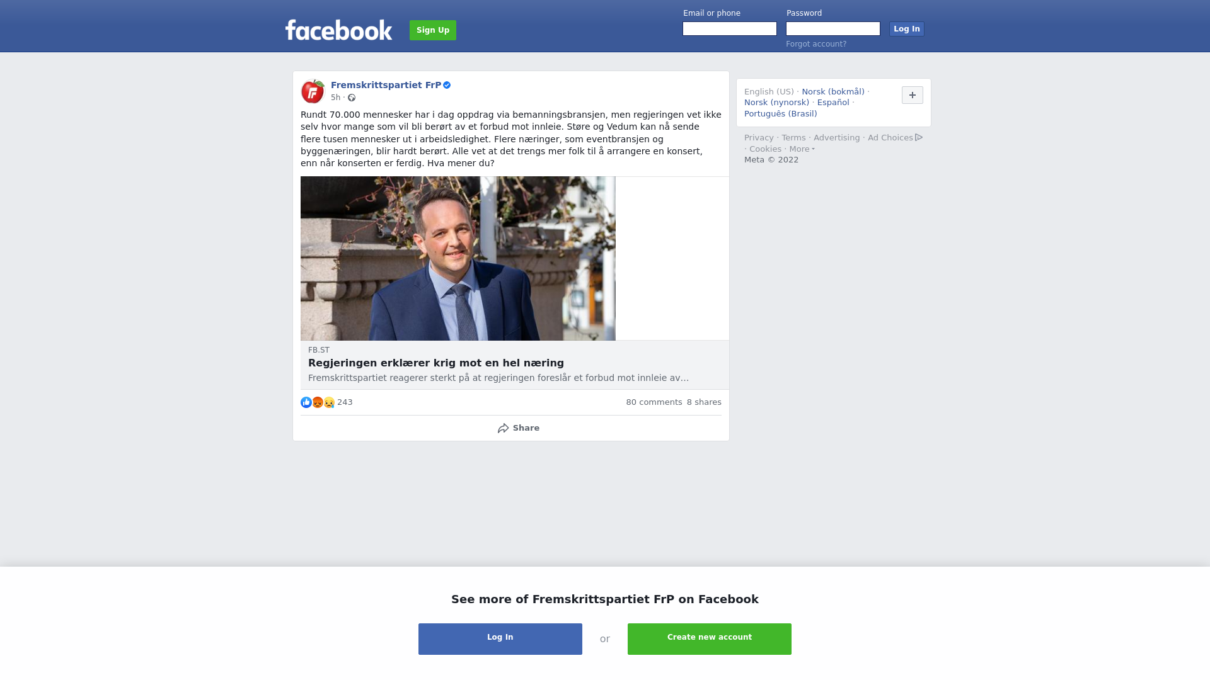Click the public globe audience icon
The image size is (1210, 680).
coord(352,98)
